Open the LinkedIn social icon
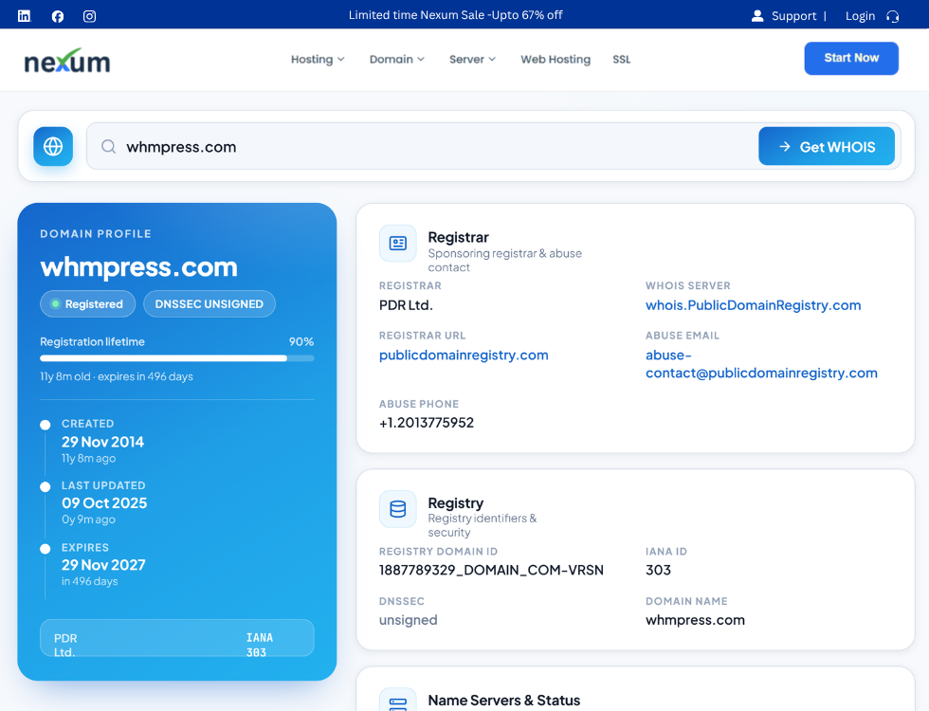 coord(24,16)
